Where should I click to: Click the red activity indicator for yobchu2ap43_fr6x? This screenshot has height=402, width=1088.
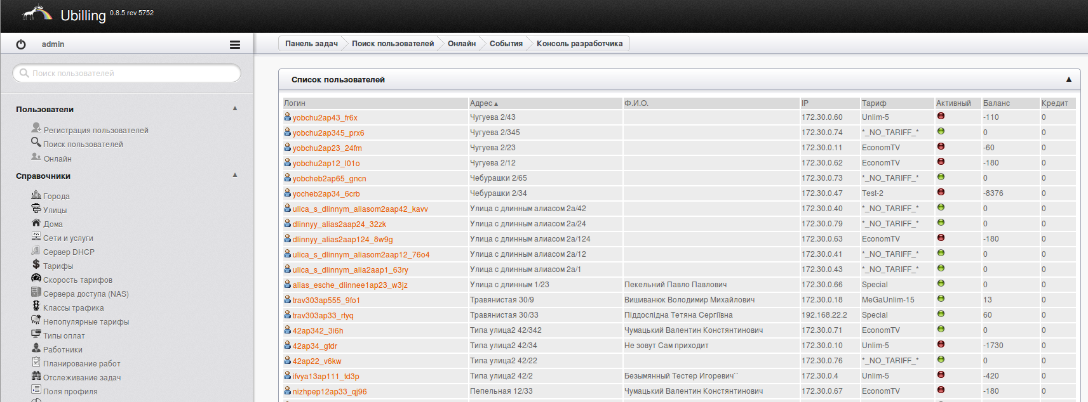(941, 116)
